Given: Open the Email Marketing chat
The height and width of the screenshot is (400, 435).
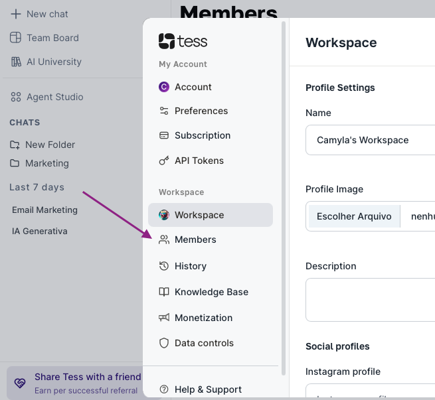Looking at the screenshot, I should [44, 210].
